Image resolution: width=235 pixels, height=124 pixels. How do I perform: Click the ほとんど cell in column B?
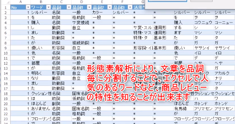(x=41, y=104)
